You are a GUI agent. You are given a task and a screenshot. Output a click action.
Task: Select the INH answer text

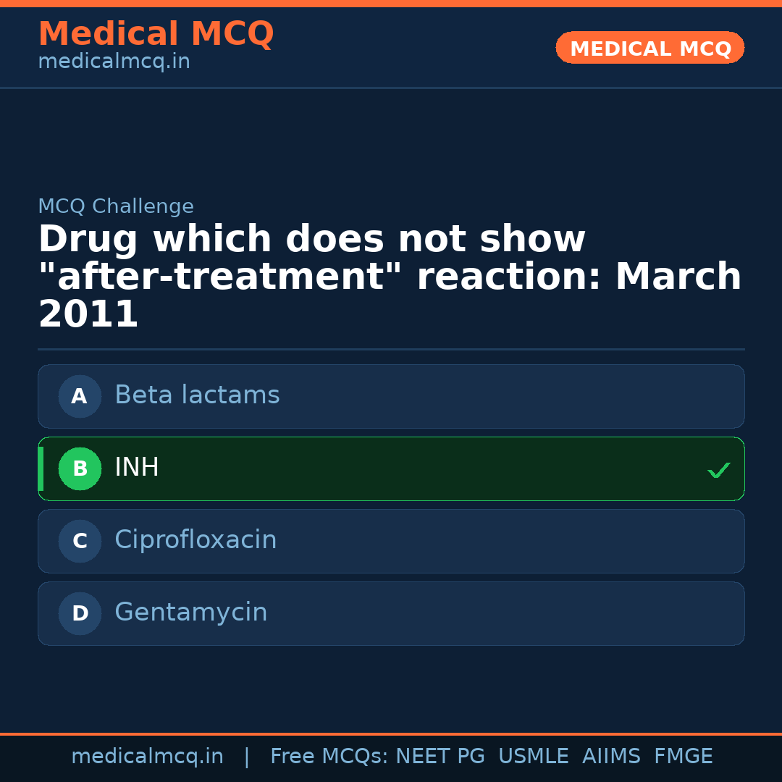coord(137,468)
